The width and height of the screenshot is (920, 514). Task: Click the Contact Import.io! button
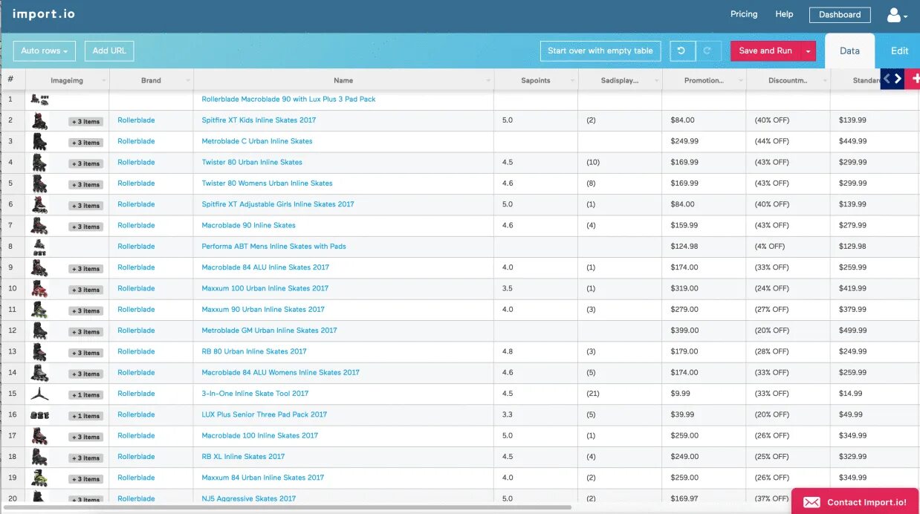855,502
